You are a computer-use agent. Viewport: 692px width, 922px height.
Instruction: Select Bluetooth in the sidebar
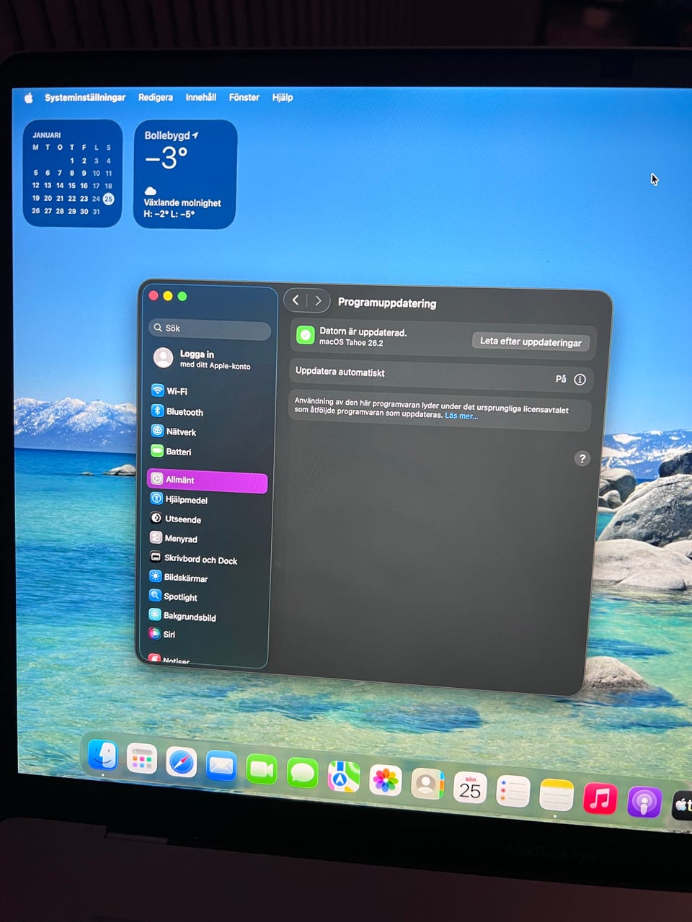184,412
